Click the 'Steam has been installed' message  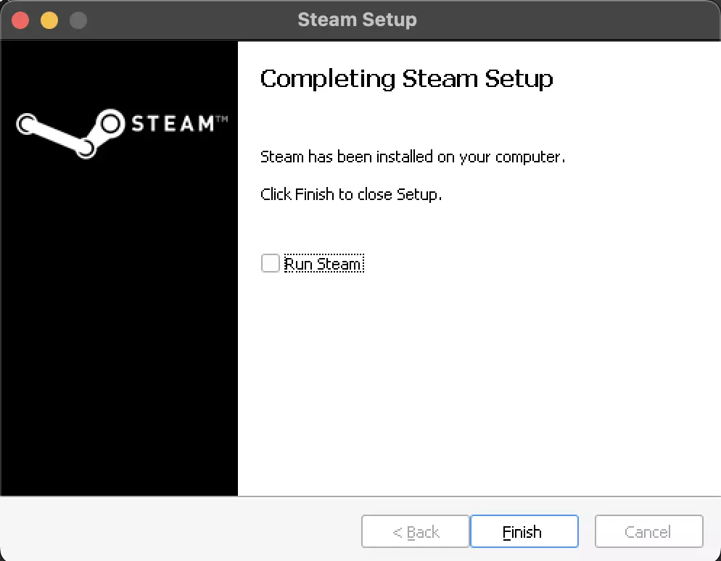click(413, 157)
